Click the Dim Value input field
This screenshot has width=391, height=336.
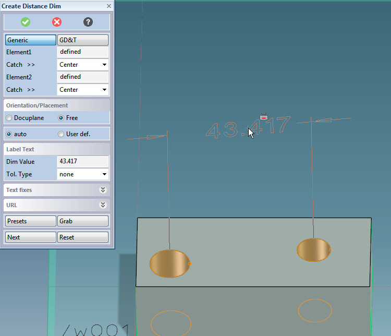click(83, 162)
